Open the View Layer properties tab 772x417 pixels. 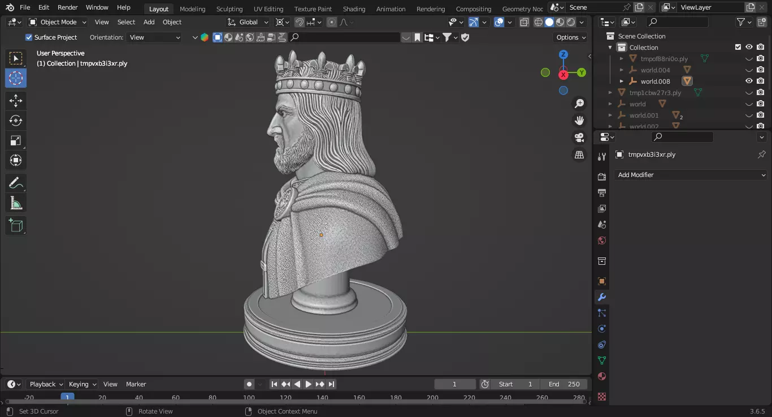[x=602, y=209]
